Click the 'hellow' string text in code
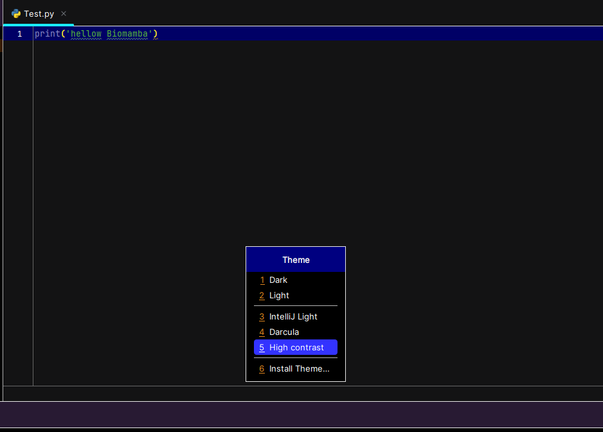 tap(86, 34)
